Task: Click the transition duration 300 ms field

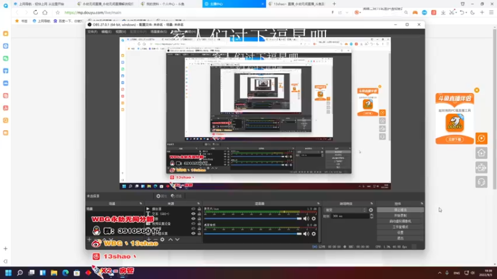Action: (x=350, y=216)
